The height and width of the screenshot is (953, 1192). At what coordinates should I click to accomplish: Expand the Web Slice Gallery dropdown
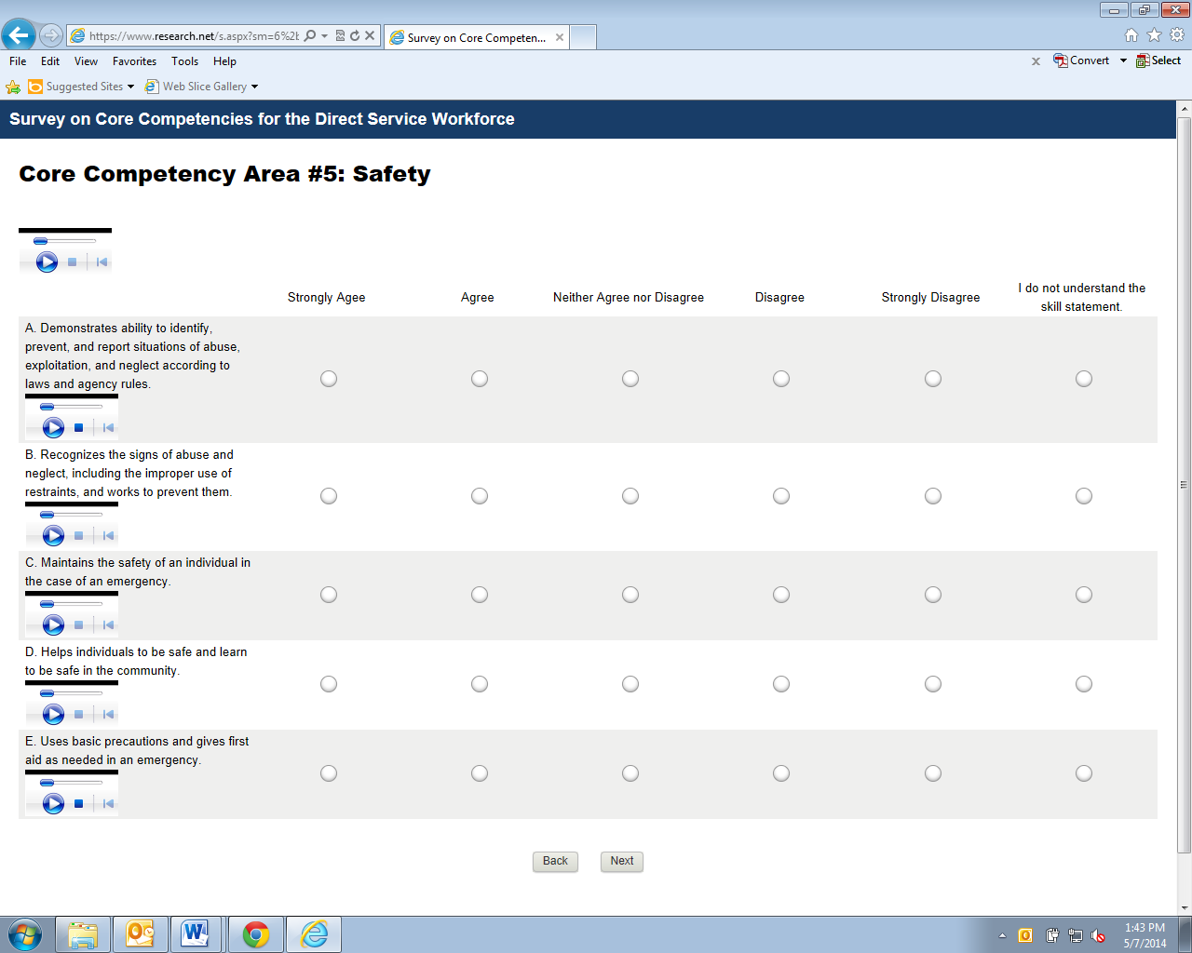[x=254, y=87]
